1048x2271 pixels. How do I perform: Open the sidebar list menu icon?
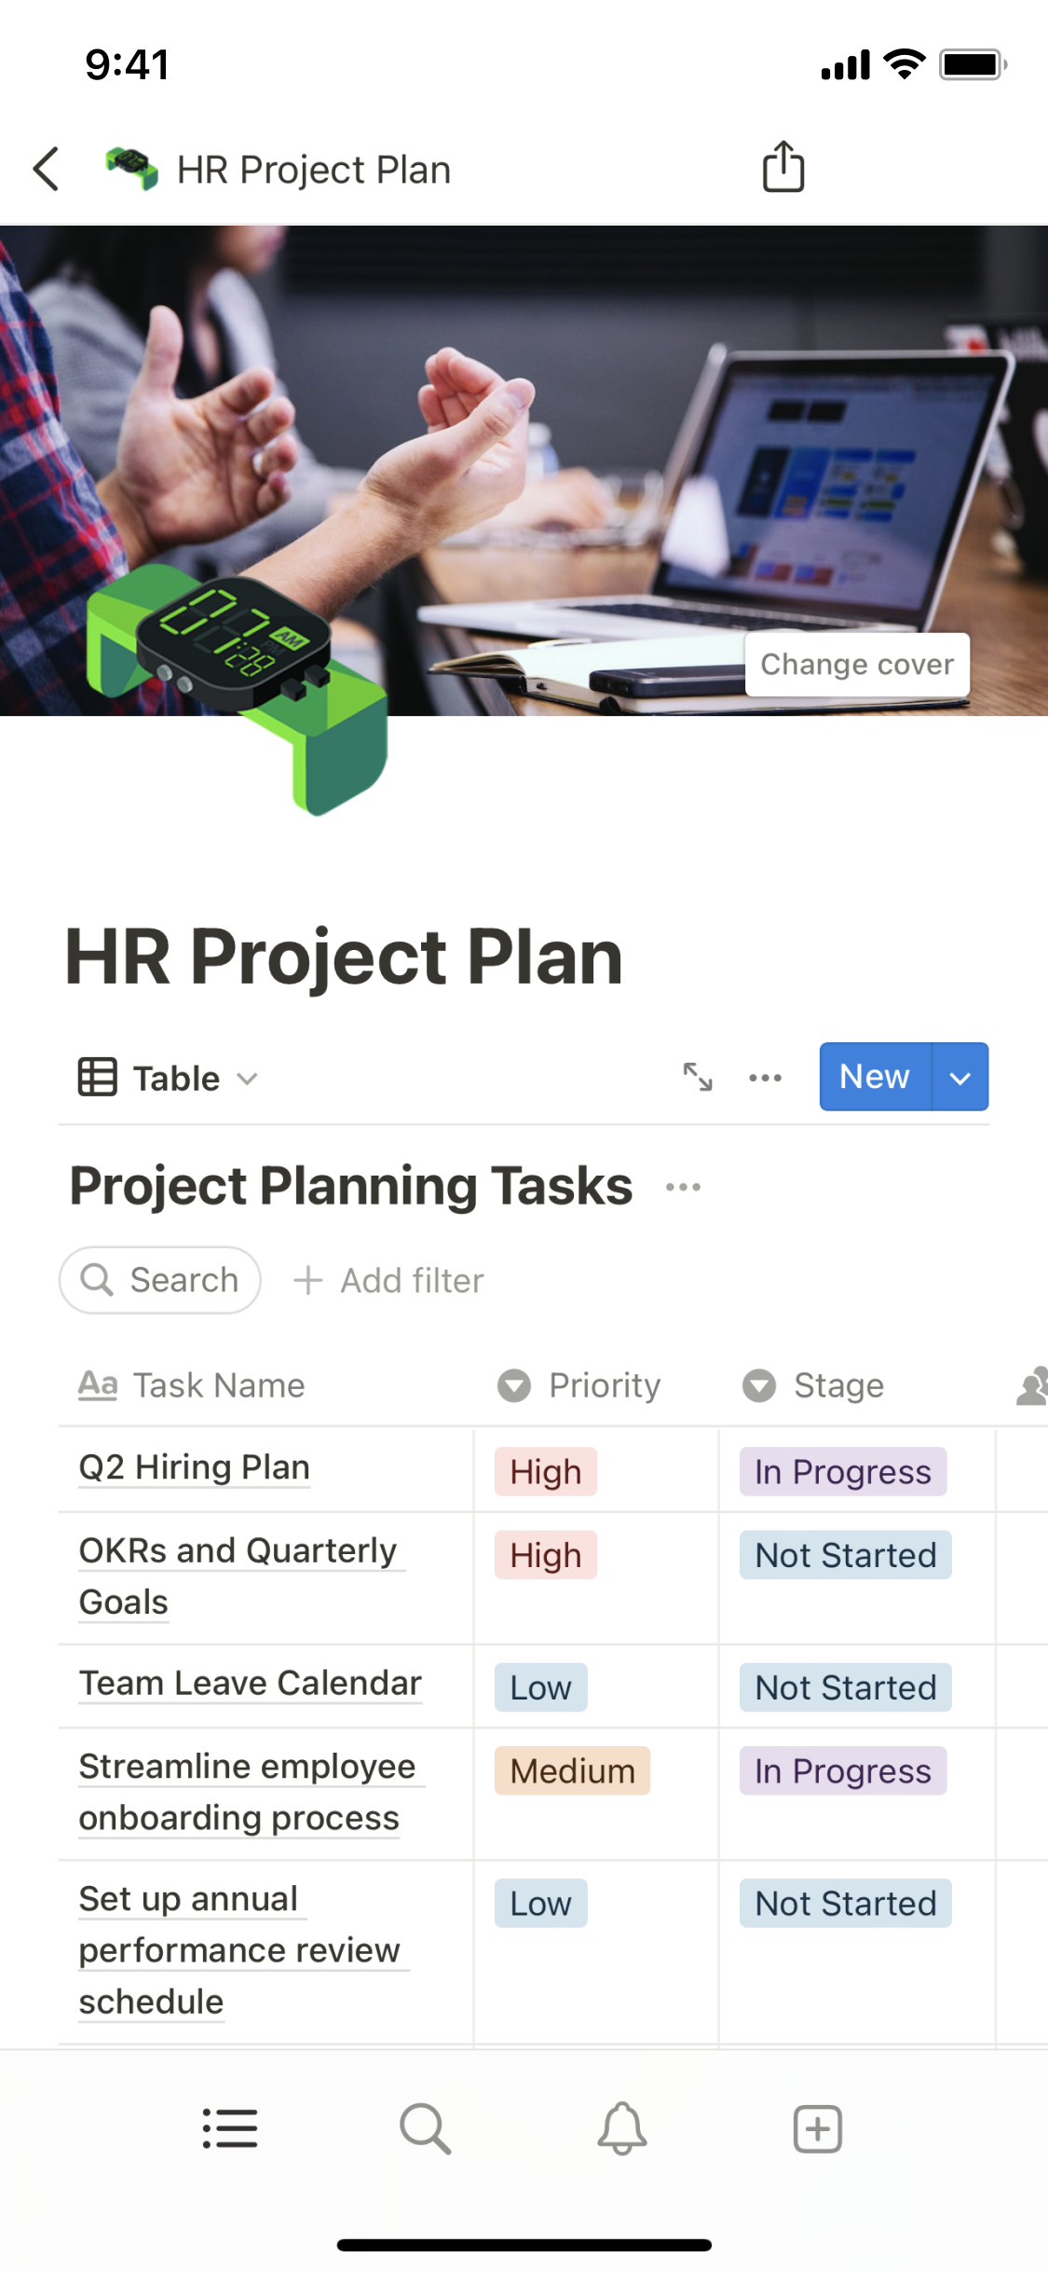230,2128
